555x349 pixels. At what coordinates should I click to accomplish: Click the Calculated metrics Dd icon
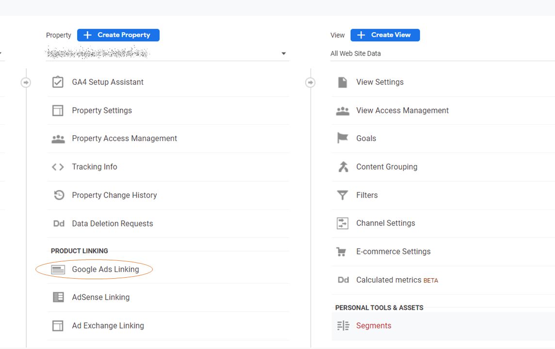pos(343,280)
